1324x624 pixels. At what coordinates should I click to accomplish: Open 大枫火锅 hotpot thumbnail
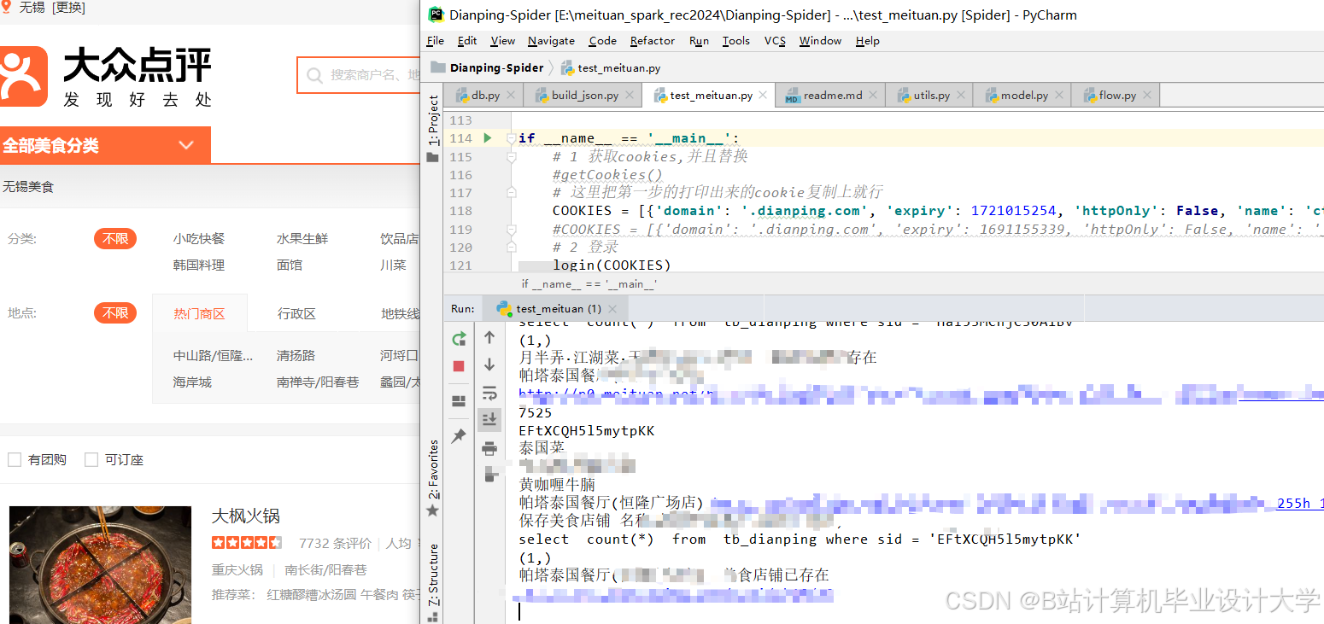pyautogui.click(x=100, y=564)
